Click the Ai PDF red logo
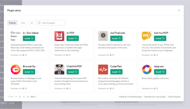The width and height of the screenshot is (190, 109). click(59, 36)
